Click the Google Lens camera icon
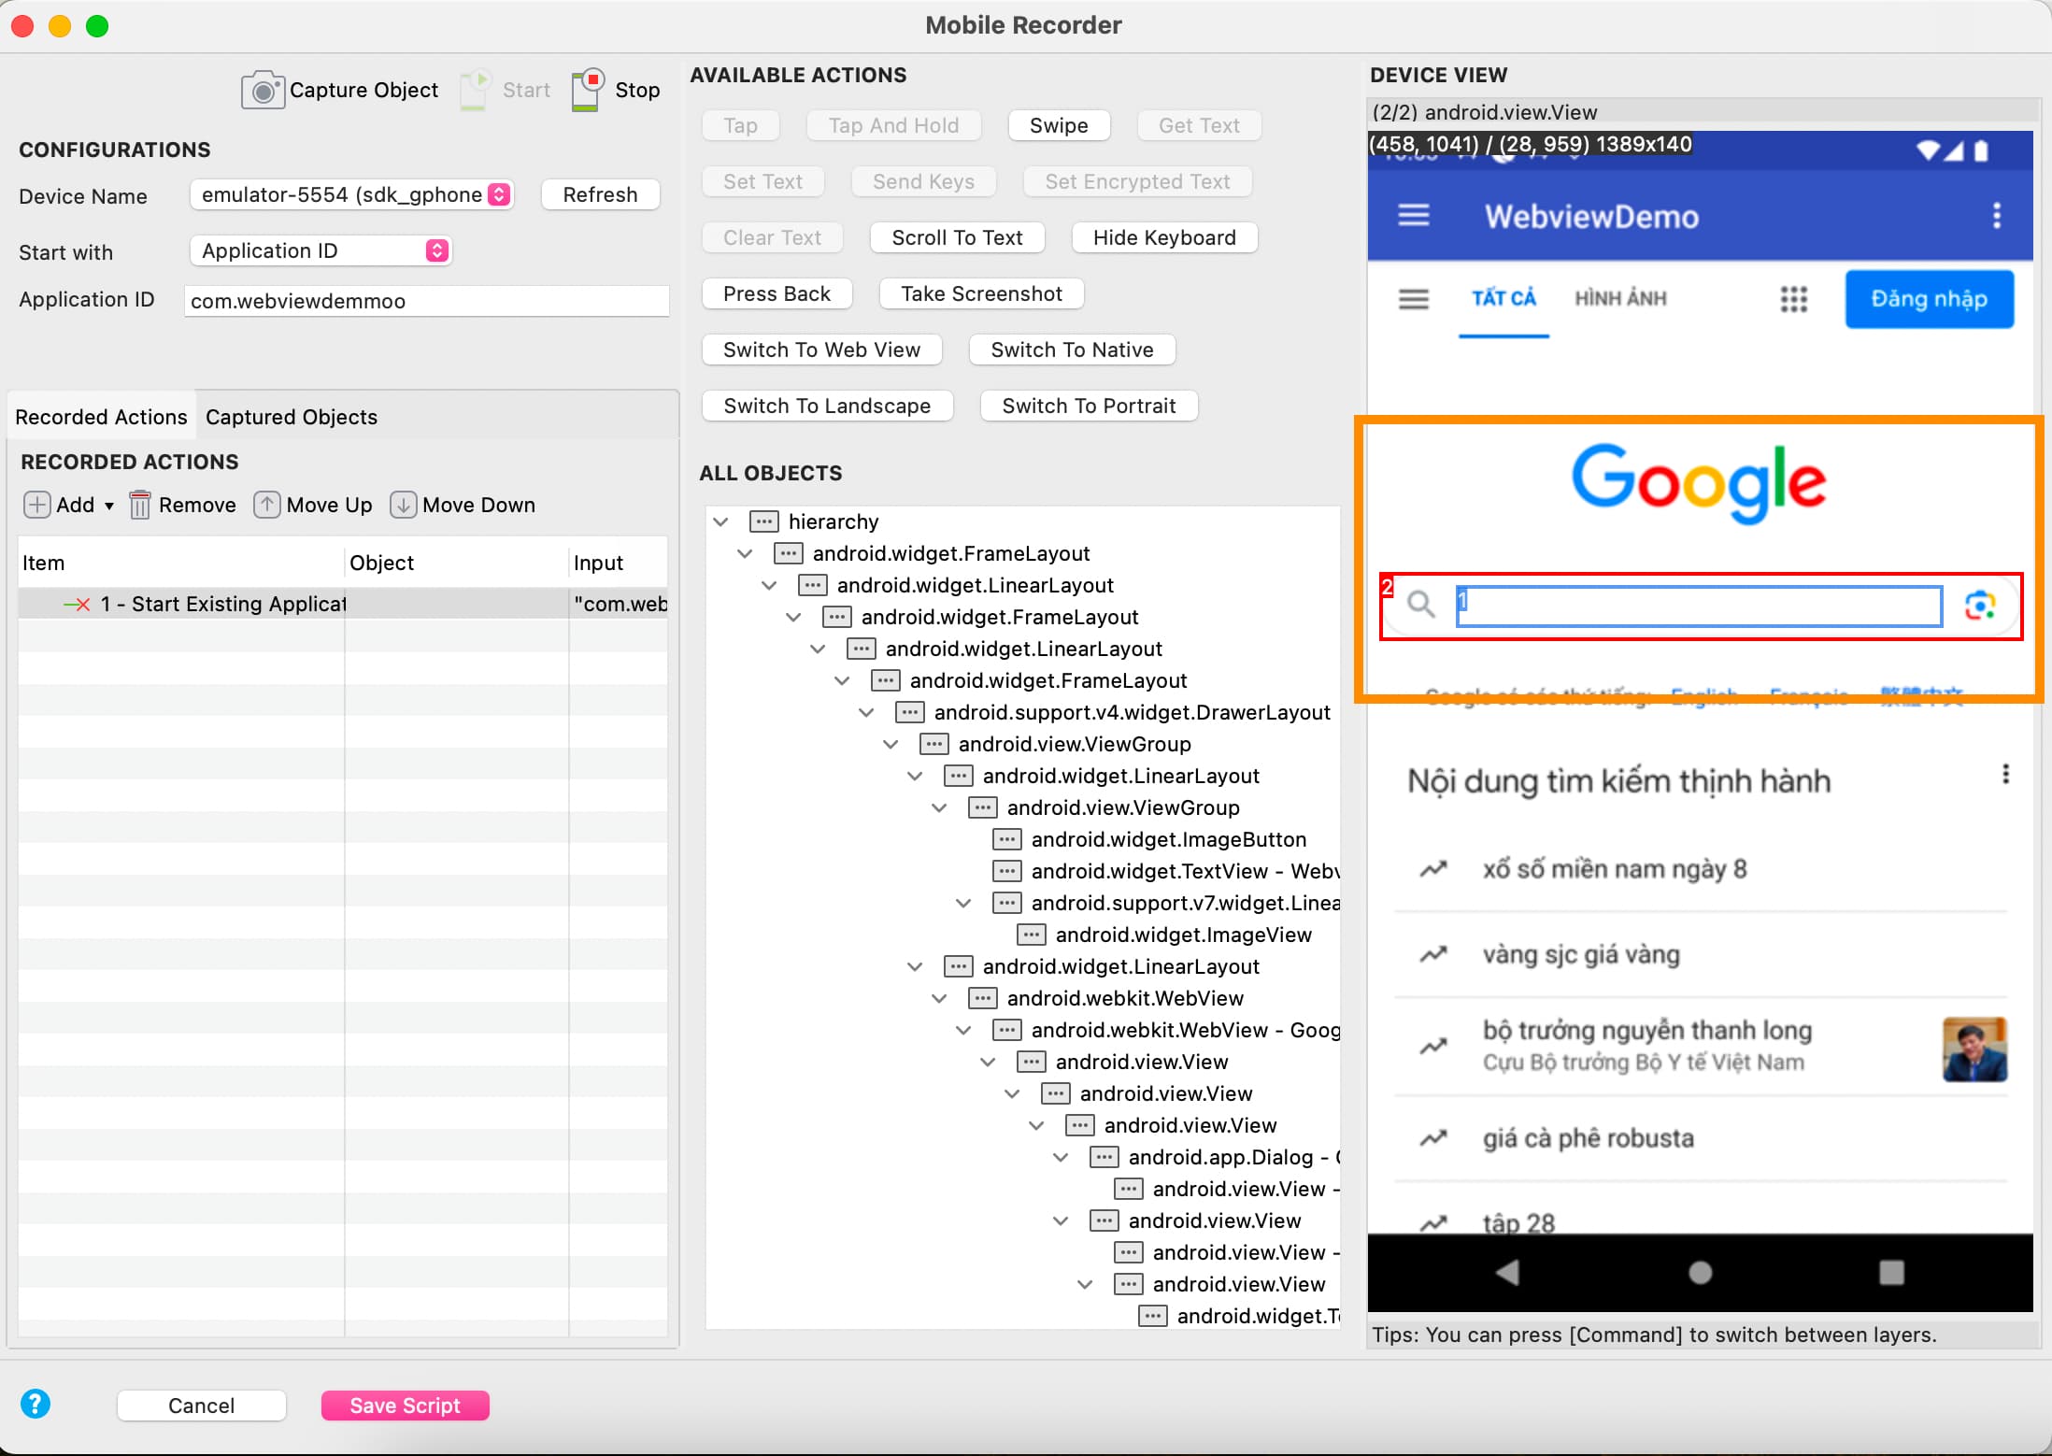2052x1456 pixels. point(1979,606)
